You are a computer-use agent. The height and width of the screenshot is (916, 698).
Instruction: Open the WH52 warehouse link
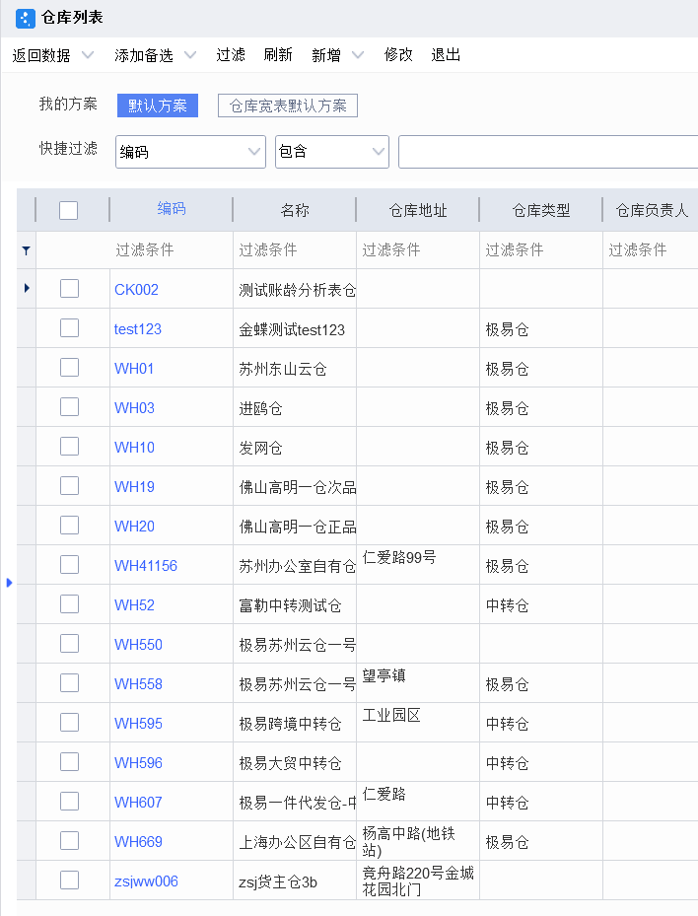tap(134, 605)
